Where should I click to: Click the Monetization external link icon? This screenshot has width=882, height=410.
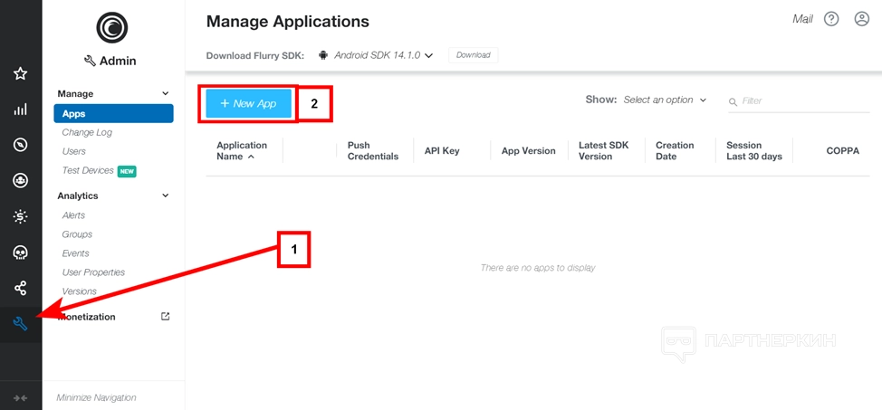165,317
